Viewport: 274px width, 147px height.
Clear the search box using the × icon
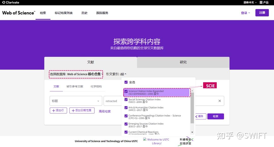tap(220, 101)
